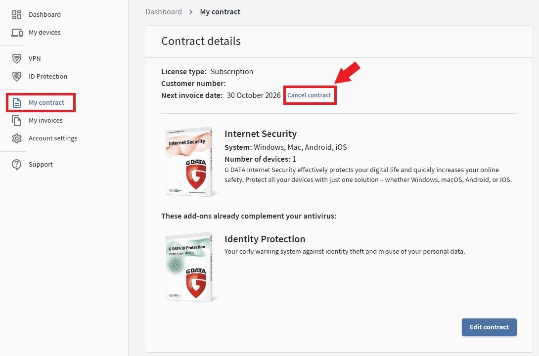This screenshot has width=539, height=356.
Task: Open the Support sidebar entry
Action: 41,165
